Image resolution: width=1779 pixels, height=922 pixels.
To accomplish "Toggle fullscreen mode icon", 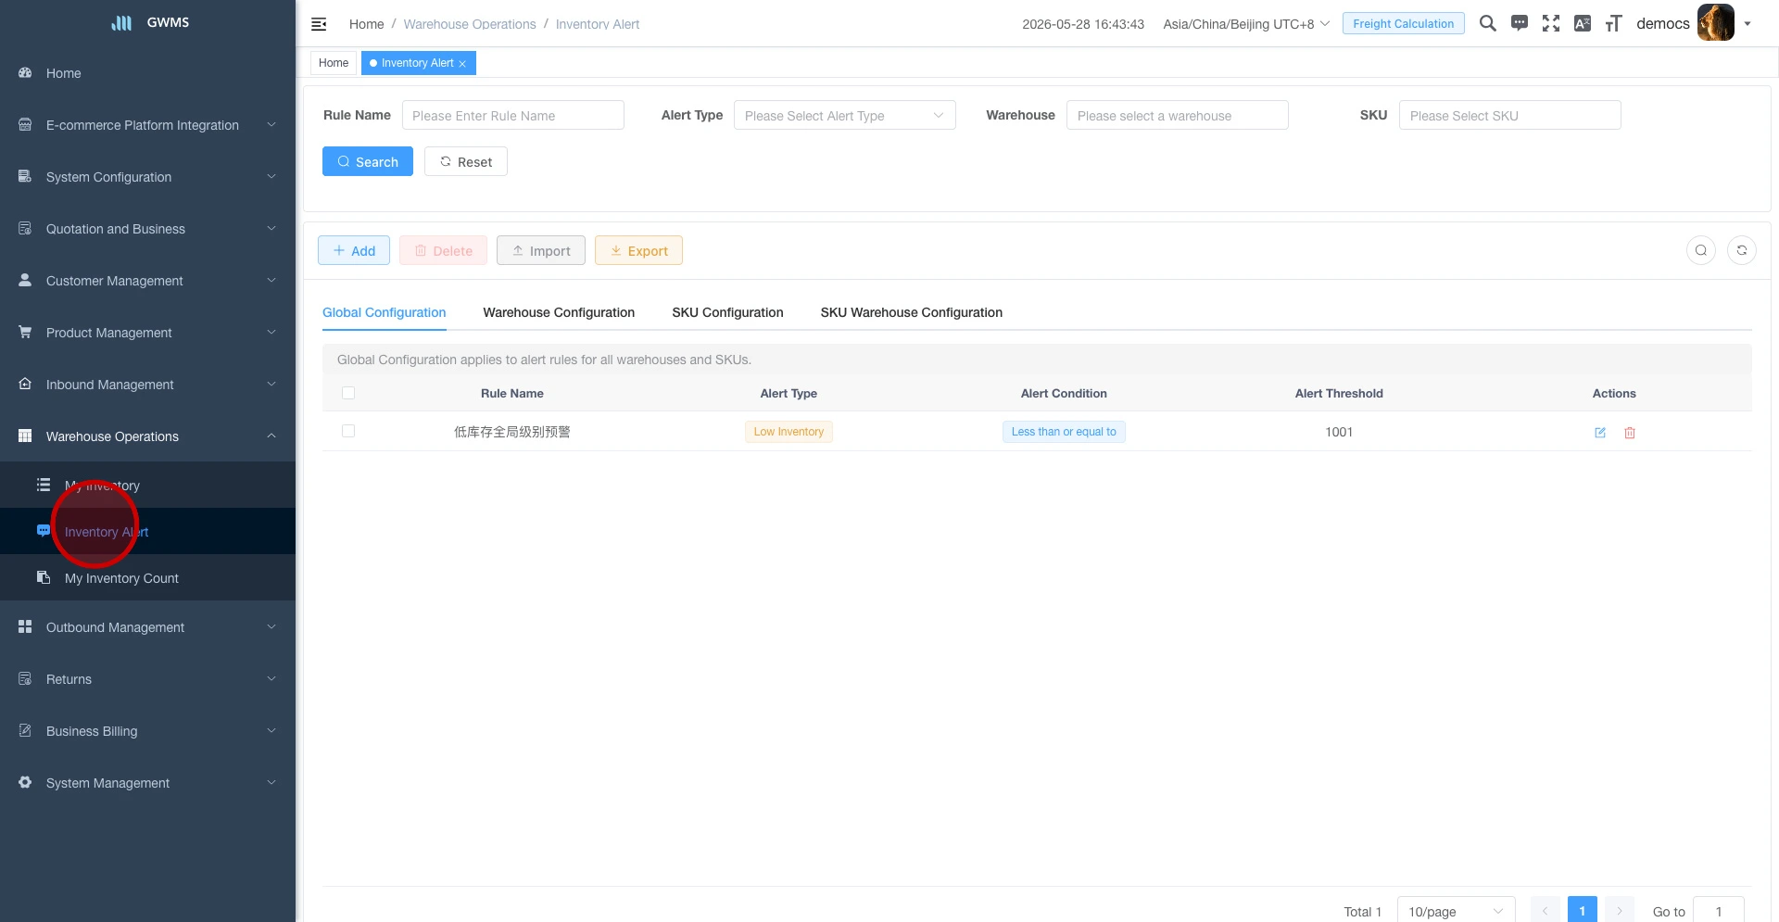I will 1551,23.
